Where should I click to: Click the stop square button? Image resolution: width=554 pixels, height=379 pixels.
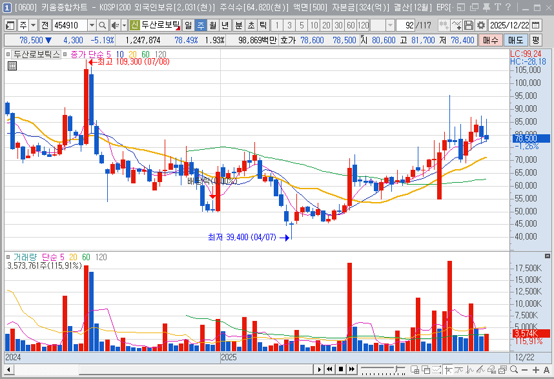340,369
